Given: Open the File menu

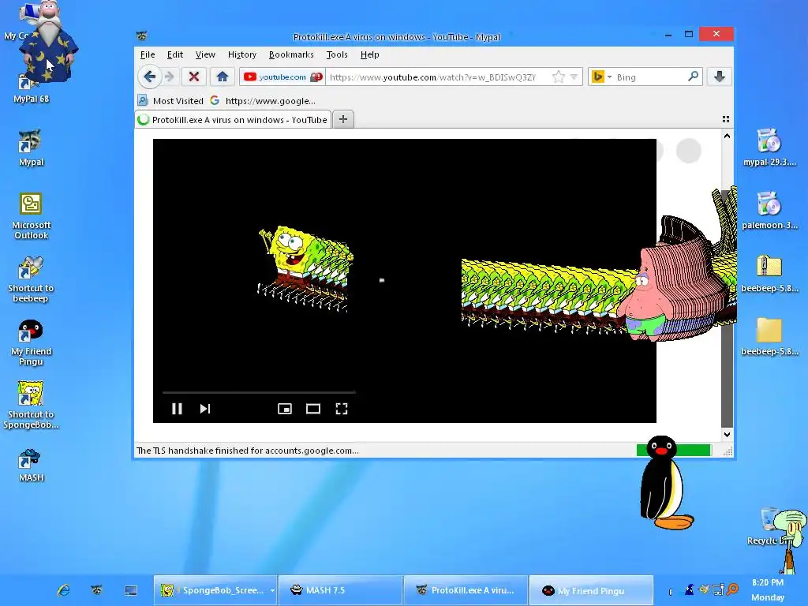Looking at the screenshot, I should point(148,54).
